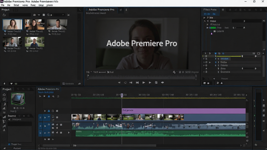Click the square frame icon in monitor transport controls
The height and width of the screenshot is (150, 267).
[156, 83]
